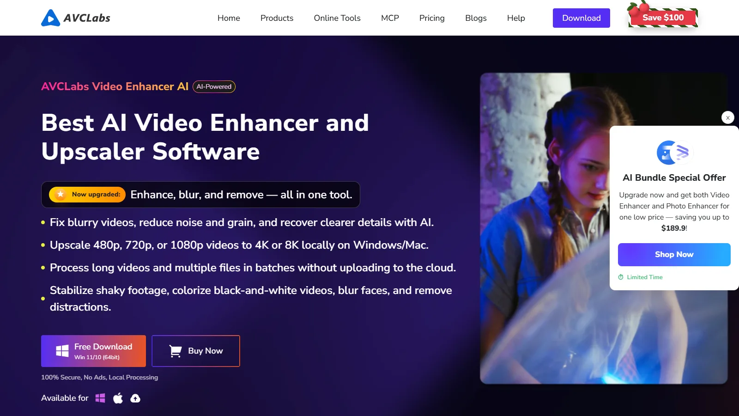Viewport: 739px width, 416px height.
Task: Click the shopping cart icon in Buy Now
Action: click(x=176, y=351)
